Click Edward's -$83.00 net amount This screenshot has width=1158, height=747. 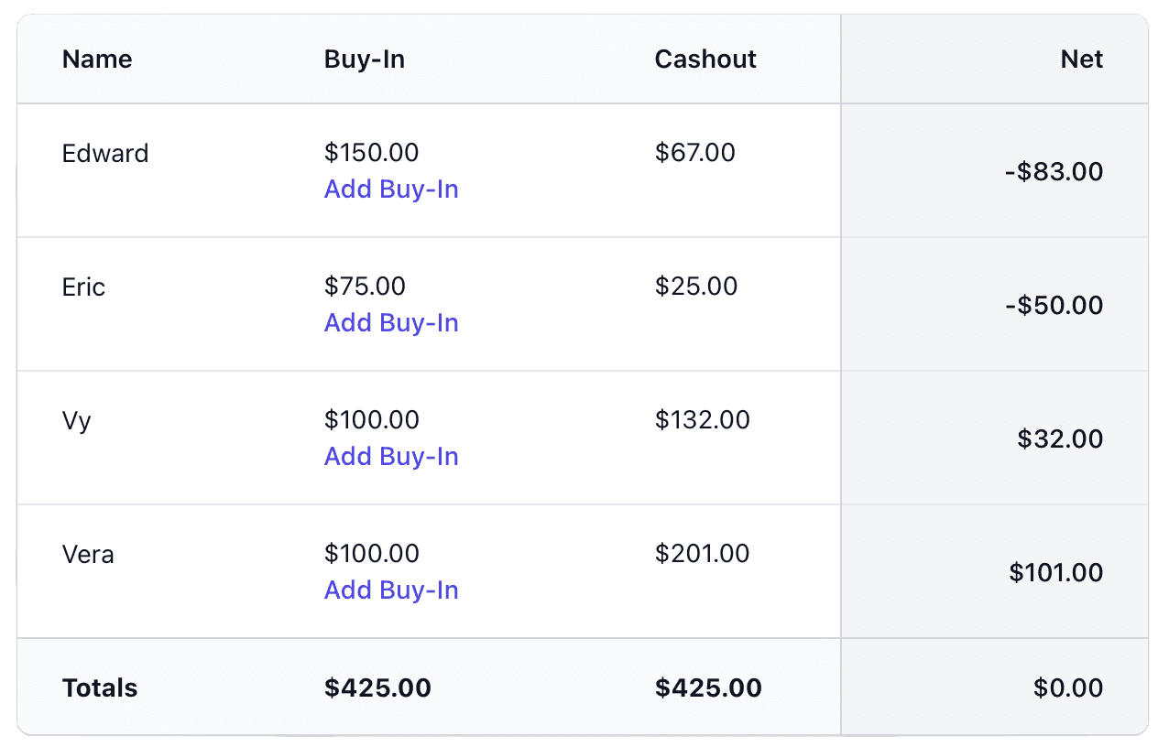pos(1054,171)
